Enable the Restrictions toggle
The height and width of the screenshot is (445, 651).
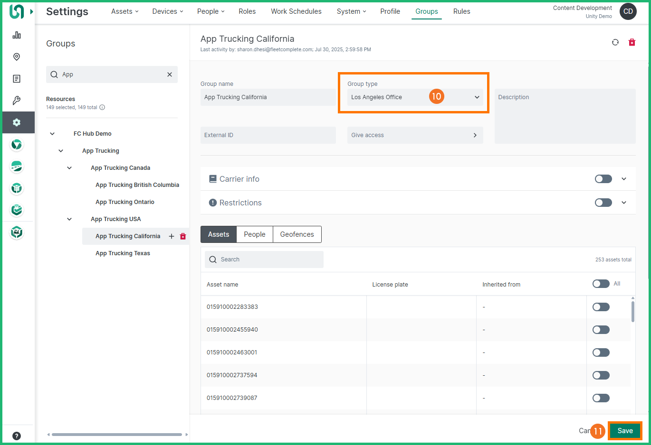coord(603,203)
